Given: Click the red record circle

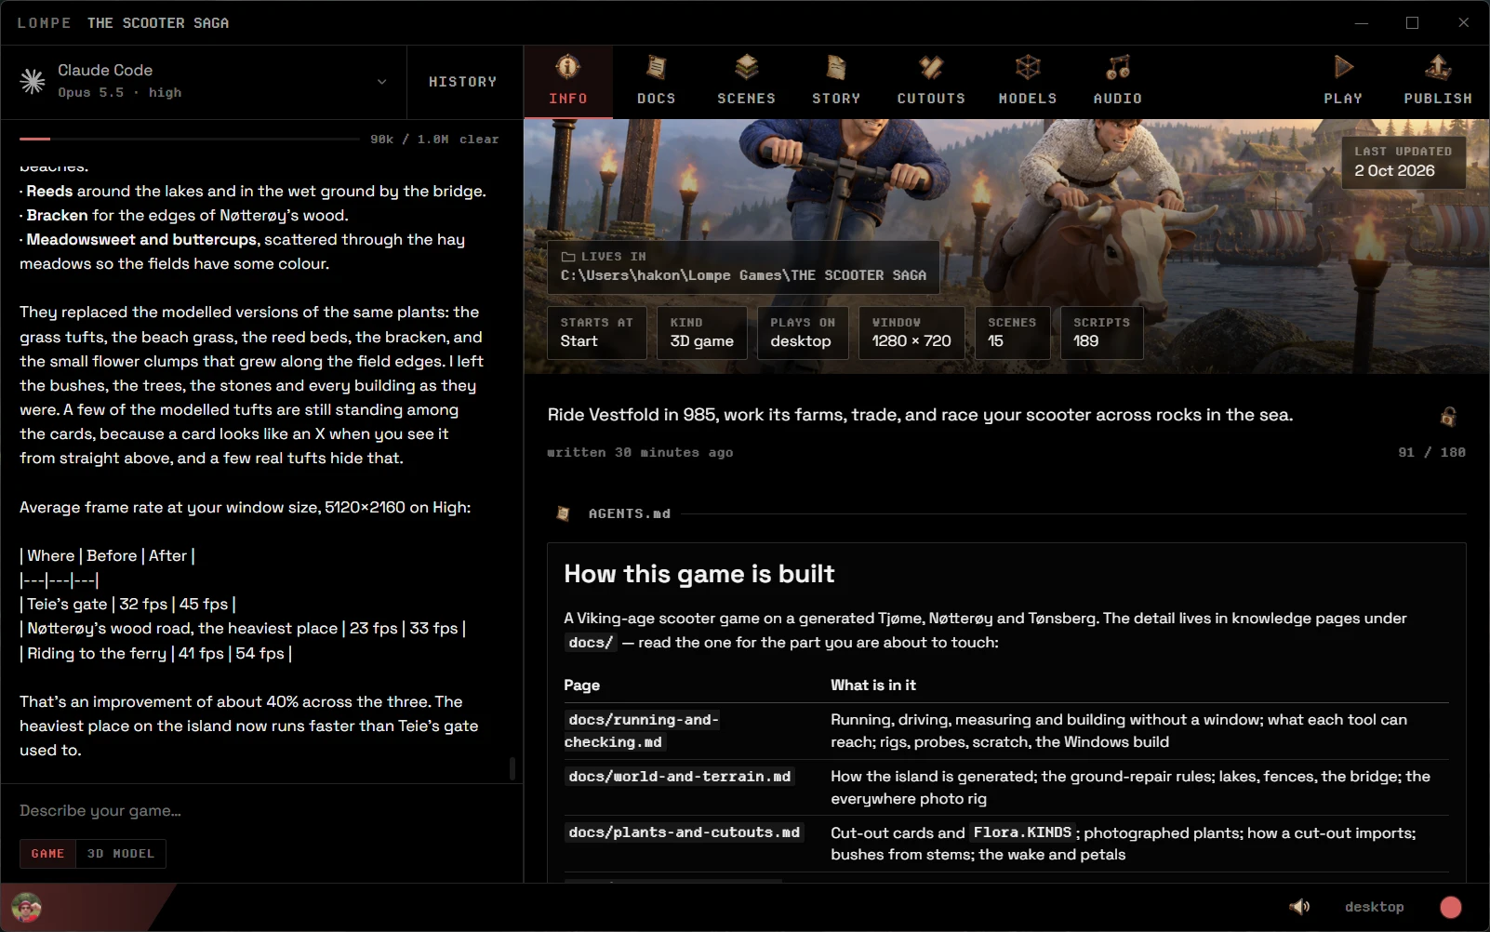Looking at the screenshot, I should (x=1450, y=907).
